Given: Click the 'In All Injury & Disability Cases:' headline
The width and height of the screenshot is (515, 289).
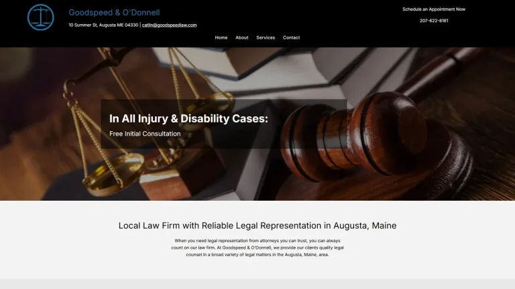Looking at the screenshot, I should [188, 118].
